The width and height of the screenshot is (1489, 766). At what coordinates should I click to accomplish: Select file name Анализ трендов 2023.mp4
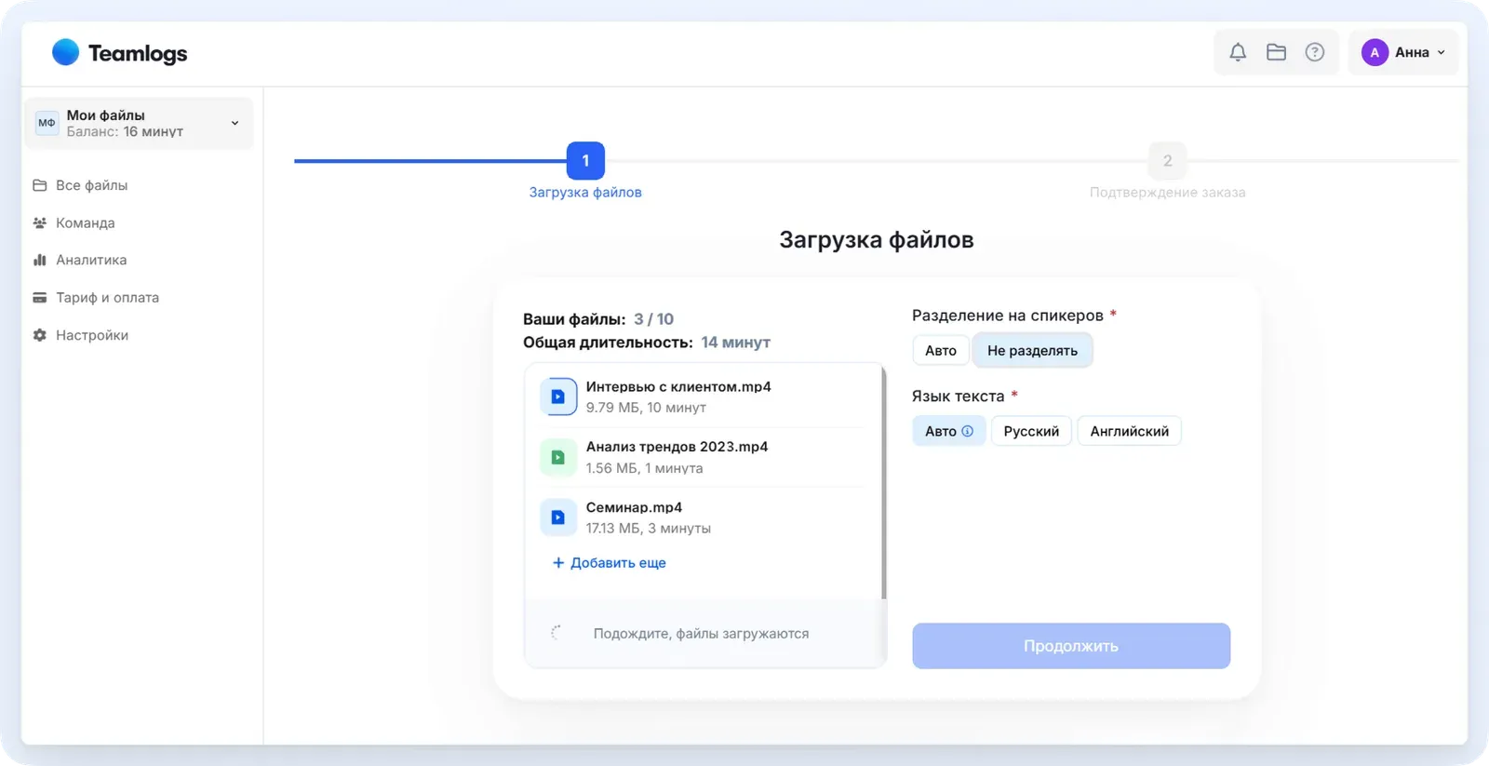[x=677, y=447]
